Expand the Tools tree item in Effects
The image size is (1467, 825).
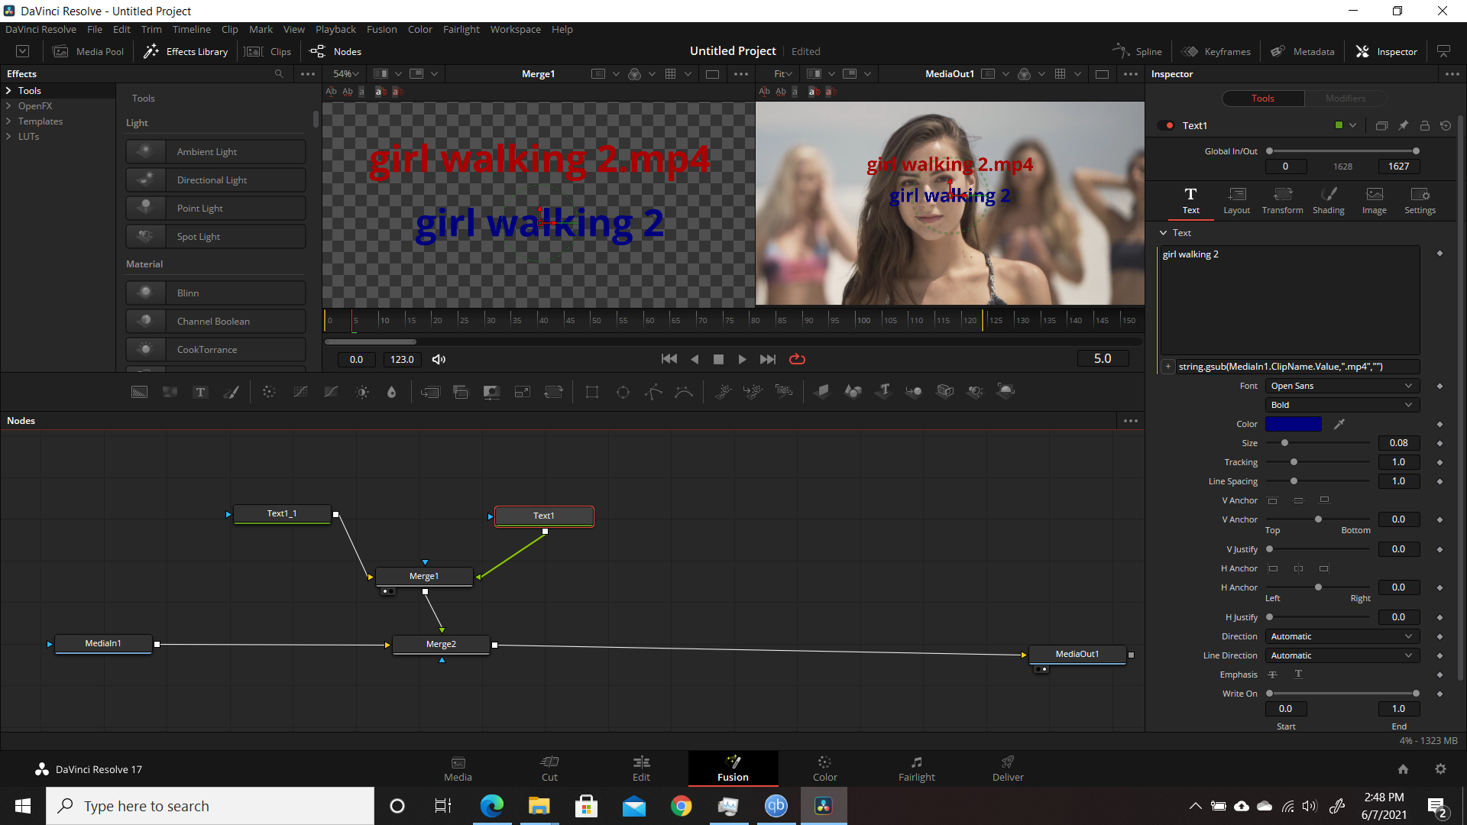[x=8, y=90]
